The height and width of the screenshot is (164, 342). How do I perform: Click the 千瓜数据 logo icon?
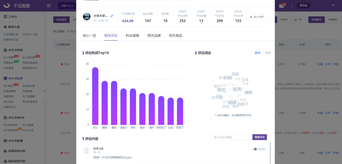[x=7, y=6]
